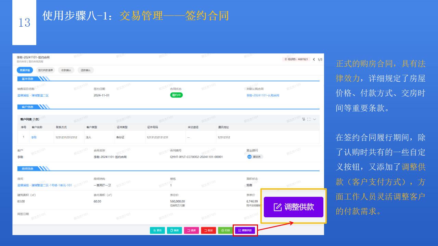The image size is (438, 246).
Task: Click the fullscreen expand icon on 客户列表
Action: coord(309,119)
